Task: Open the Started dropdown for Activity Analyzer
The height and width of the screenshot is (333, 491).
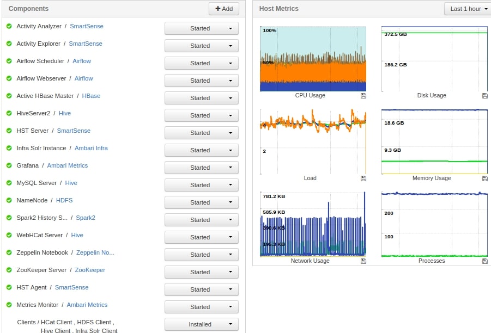Action: (x=201, y=28)
